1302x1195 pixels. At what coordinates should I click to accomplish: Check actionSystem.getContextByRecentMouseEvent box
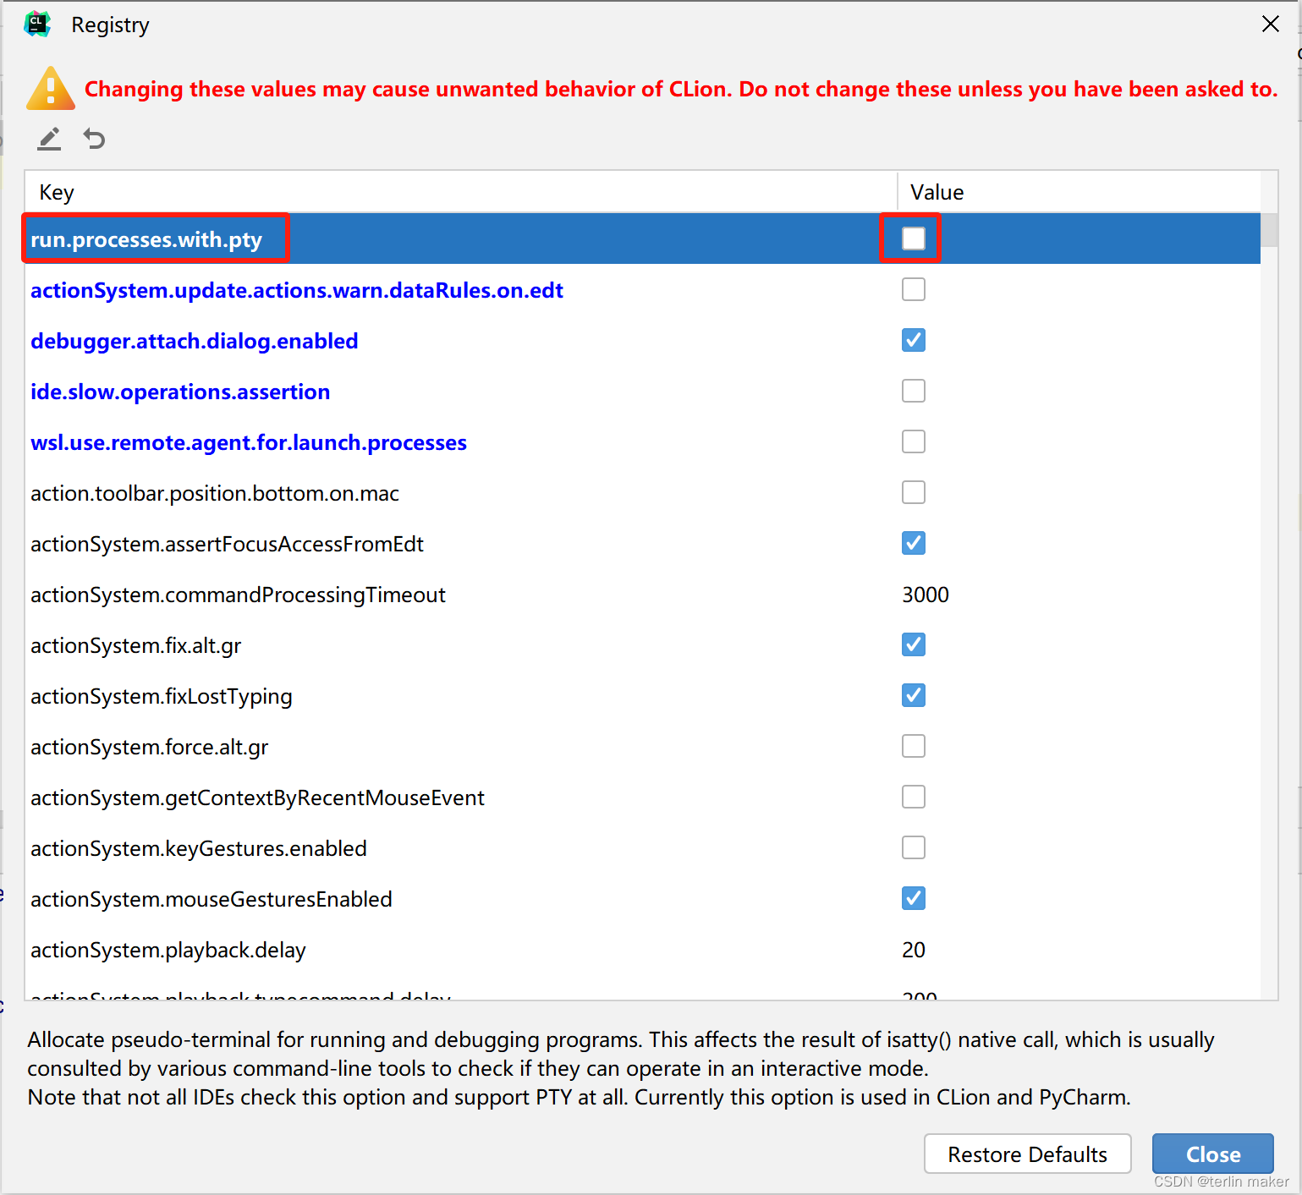pyautogui.click(x=914, y=797)
